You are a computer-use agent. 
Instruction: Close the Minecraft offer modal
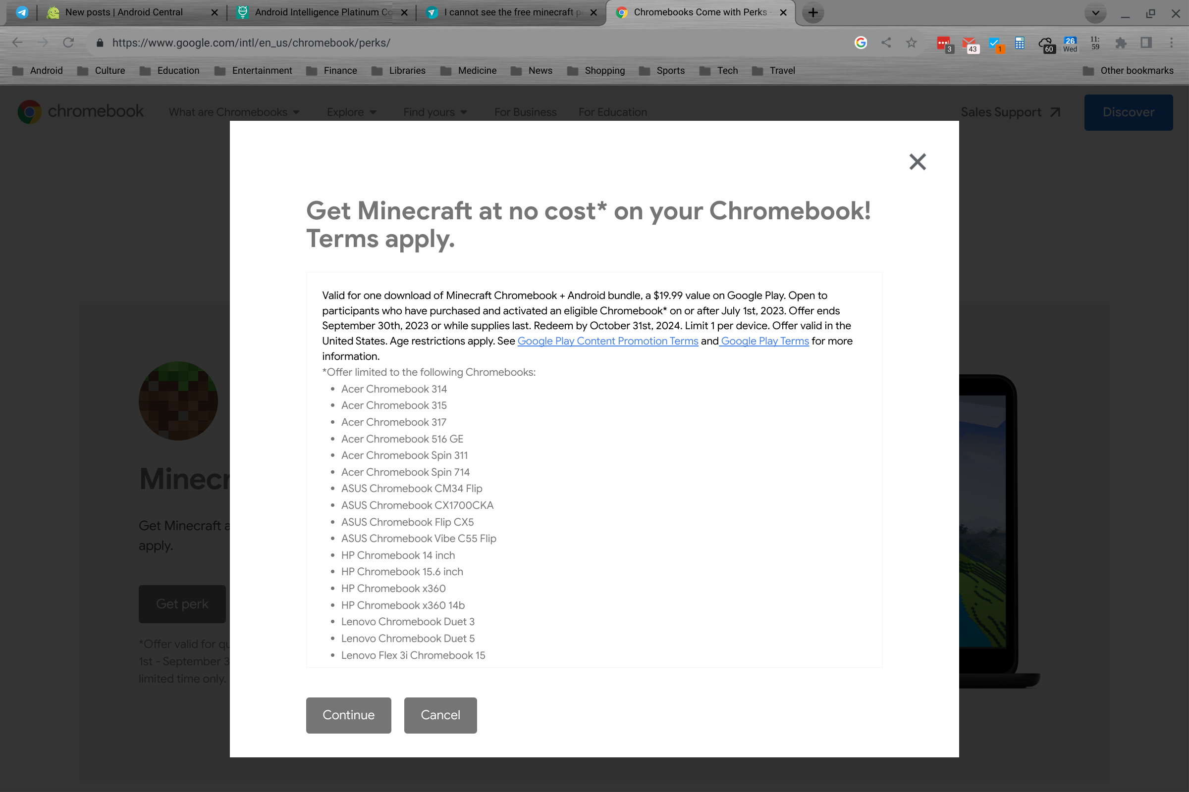pyautogui.click(x=918, y=162)
